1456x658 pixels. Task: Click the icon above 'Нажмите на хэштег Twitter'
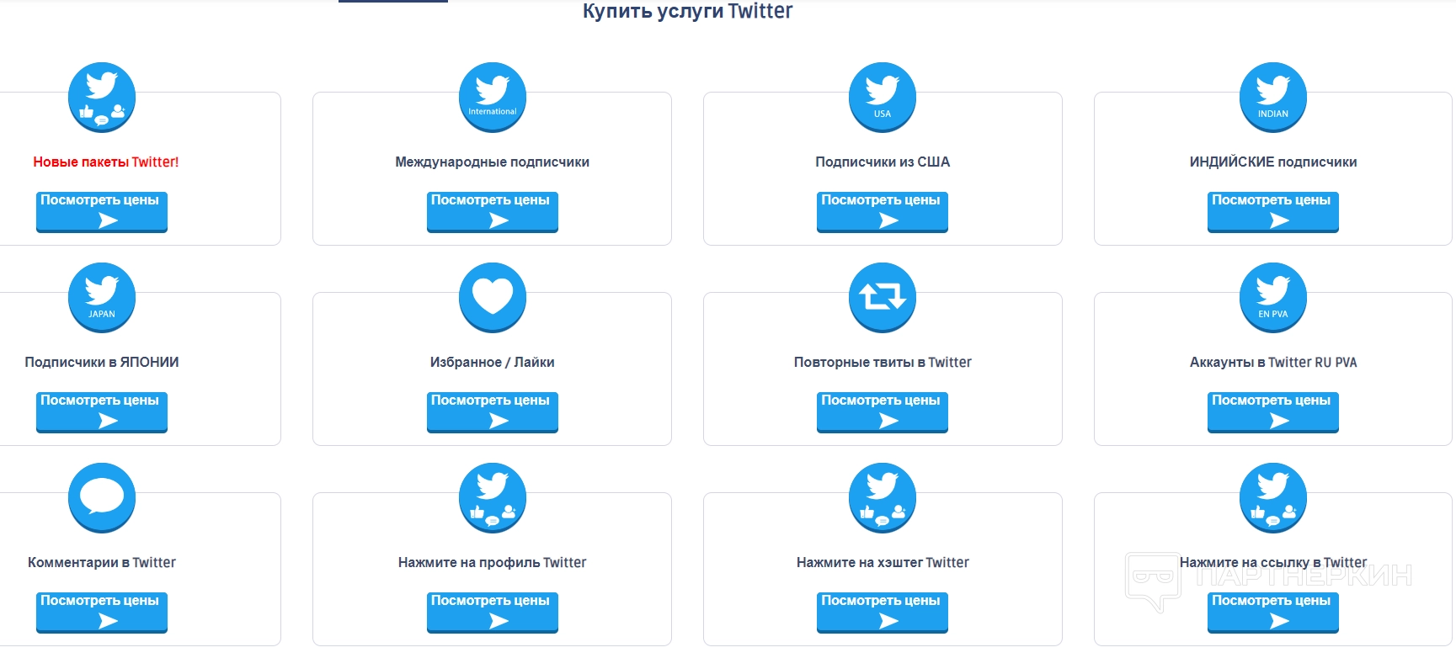pyautogui.click(x=882, y=497)
